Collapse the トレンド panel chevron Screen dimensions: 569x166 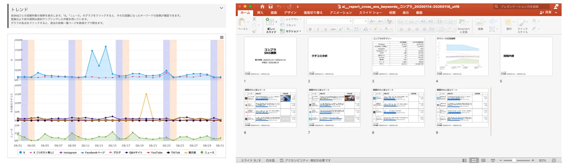[221, 8]
